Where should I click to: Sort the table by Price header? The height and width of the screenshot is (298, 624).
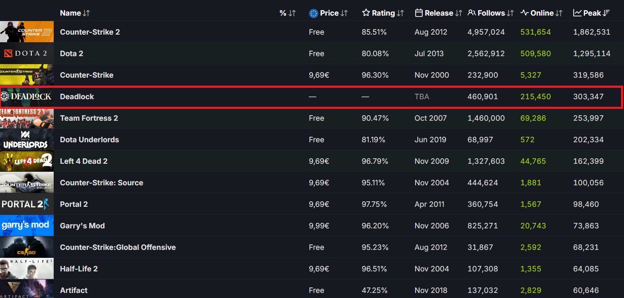pos(328,13)
